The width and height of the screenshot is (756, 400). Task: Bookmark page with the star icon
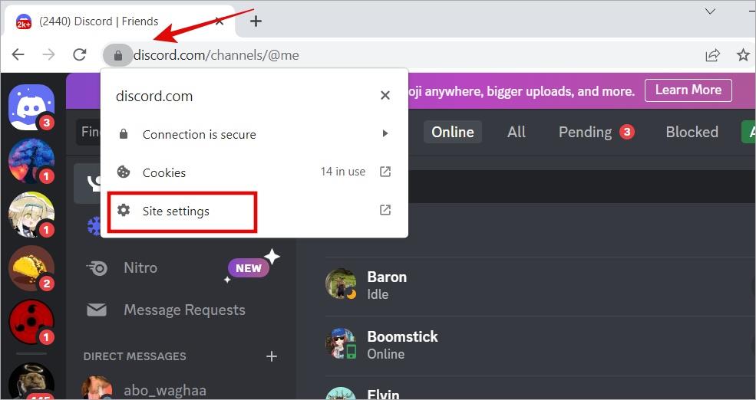[743, 55]
